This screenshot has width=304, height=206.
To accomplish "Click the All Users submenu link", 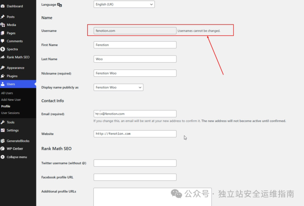I will [x=7, y=93].
